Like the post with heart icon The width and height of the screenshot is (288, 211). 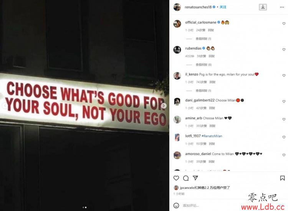coord(176,178)
